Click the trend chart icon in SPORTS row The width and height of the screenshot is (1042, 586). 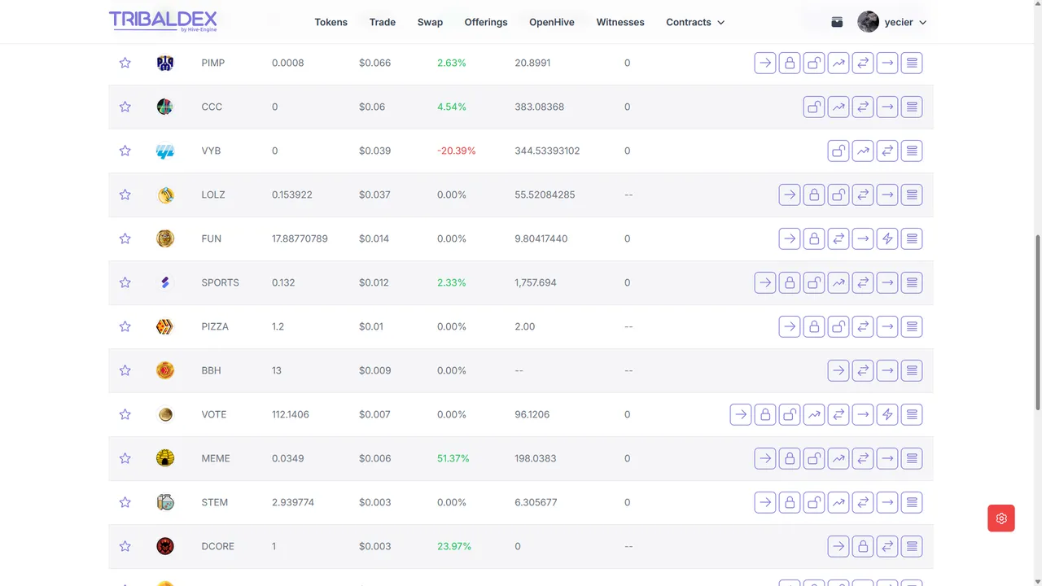[x=838, y=282]
